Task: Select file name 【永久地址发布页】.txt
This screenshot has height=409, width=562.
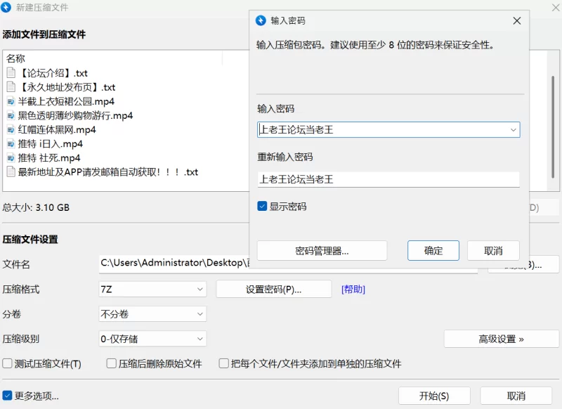Action: (67, 86)
